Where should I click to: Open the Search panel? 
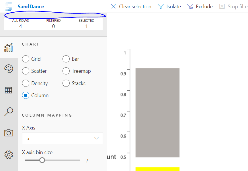pos(9,112)
